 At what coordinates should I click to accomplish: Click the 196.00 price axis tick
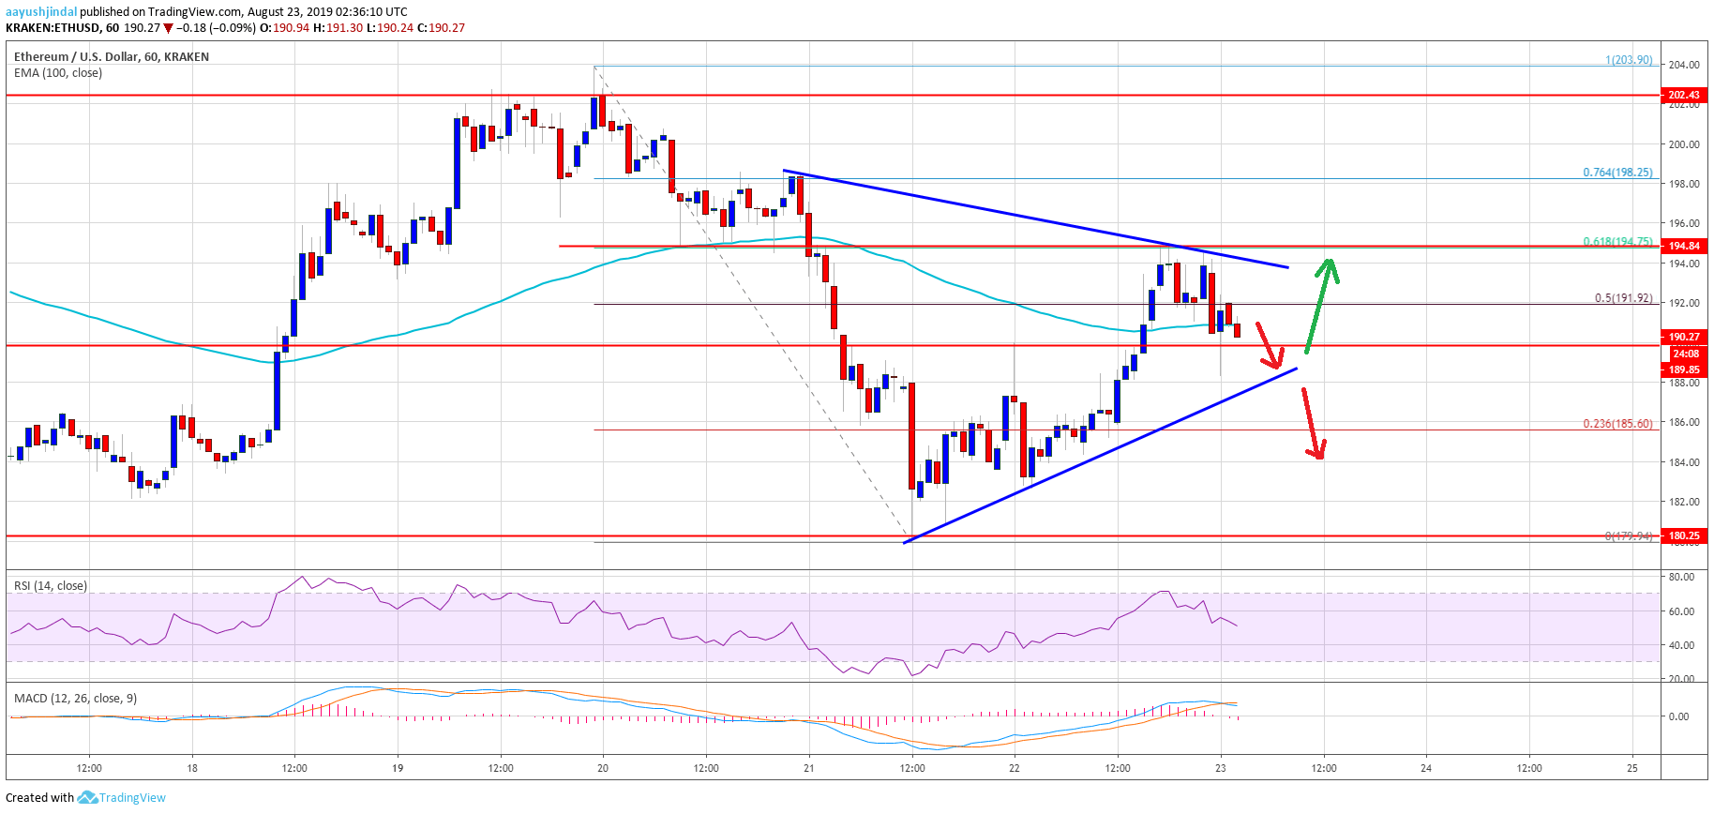click(x=1684, y=223)
